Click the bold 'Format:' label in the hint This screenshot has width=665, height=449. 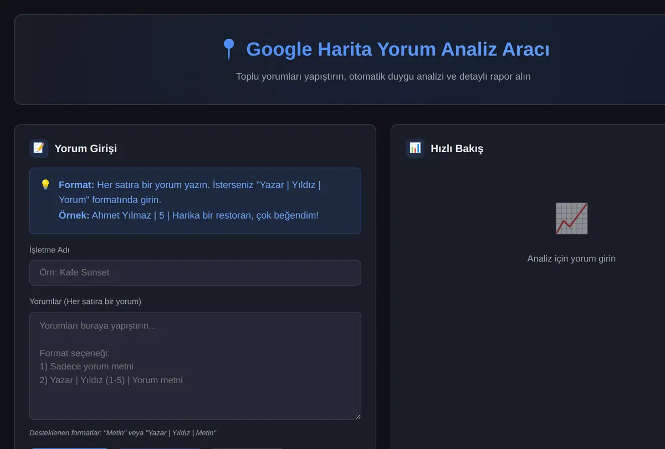point(76,185)
